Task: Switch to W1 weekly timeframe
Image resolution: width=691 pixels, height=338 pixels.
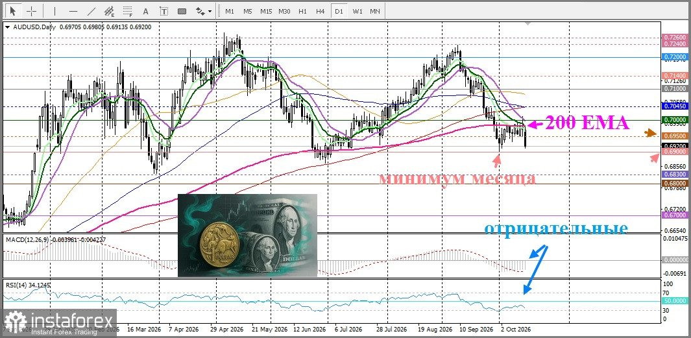Action: (358, 11)
